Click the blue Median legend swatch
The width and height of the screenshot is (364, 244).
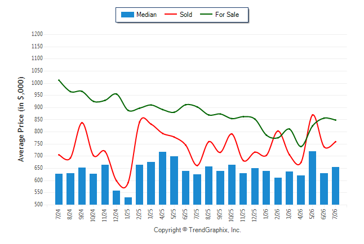pos(127,15)
